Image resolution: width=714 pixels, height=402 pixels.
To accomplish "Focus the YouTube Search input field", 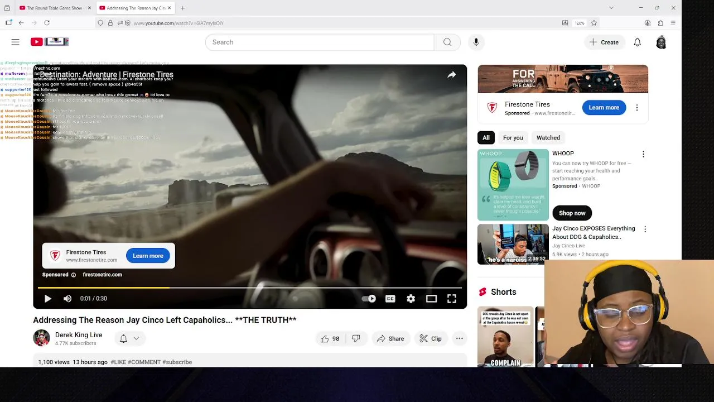I will tap(320, 42).
